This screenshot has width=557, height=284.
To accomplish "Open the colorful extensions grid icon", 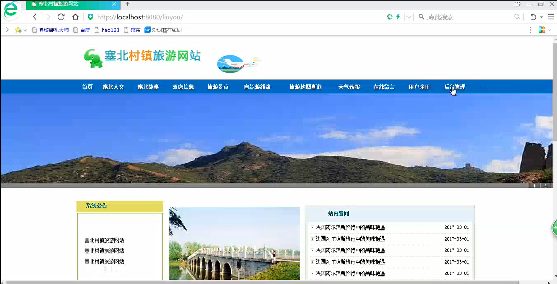I will (542, 30).
